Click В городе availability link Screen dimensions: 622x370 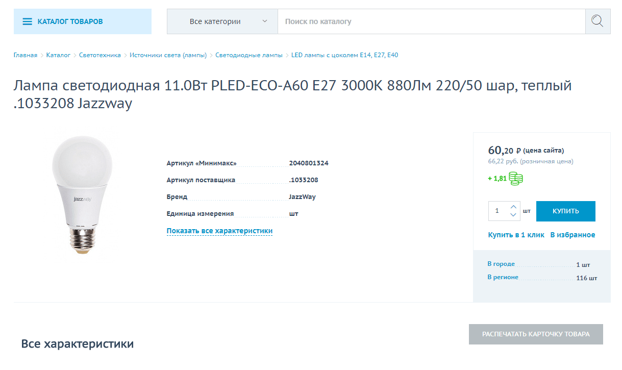click(501, 264)
